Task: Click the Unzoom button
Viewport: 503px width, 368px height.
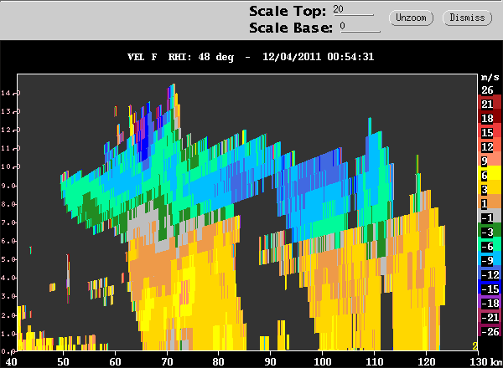Action: point(411,17)
